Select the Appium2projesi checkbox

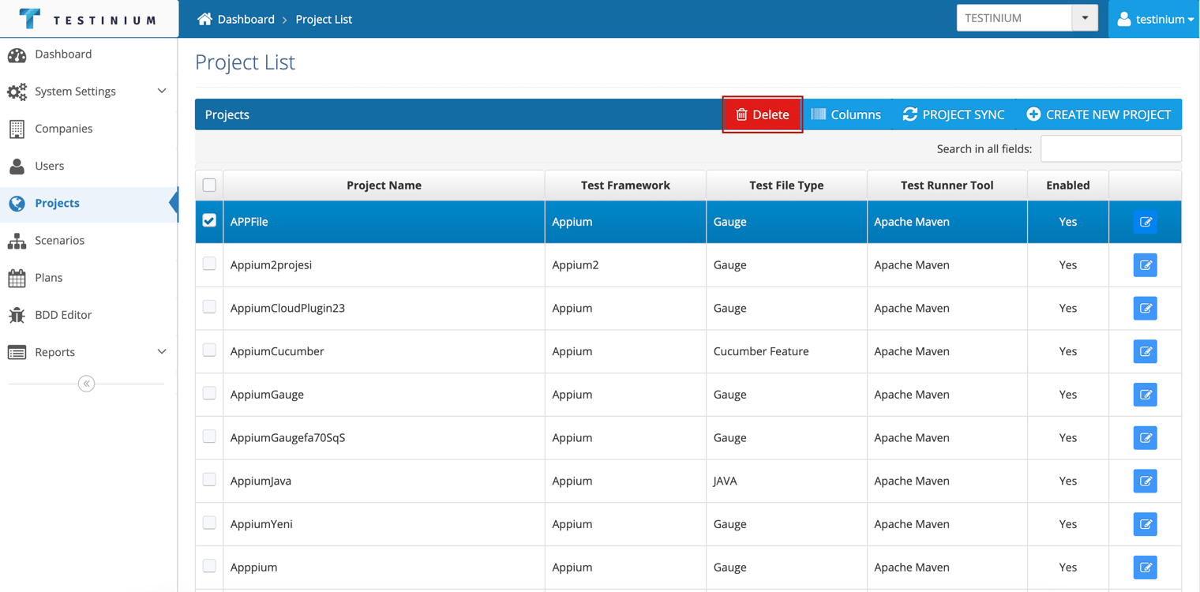point(209,264)
